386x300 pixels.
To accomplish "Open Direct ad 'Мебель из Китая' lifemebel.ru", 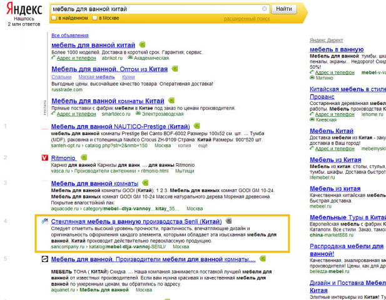I will [335, 160].
